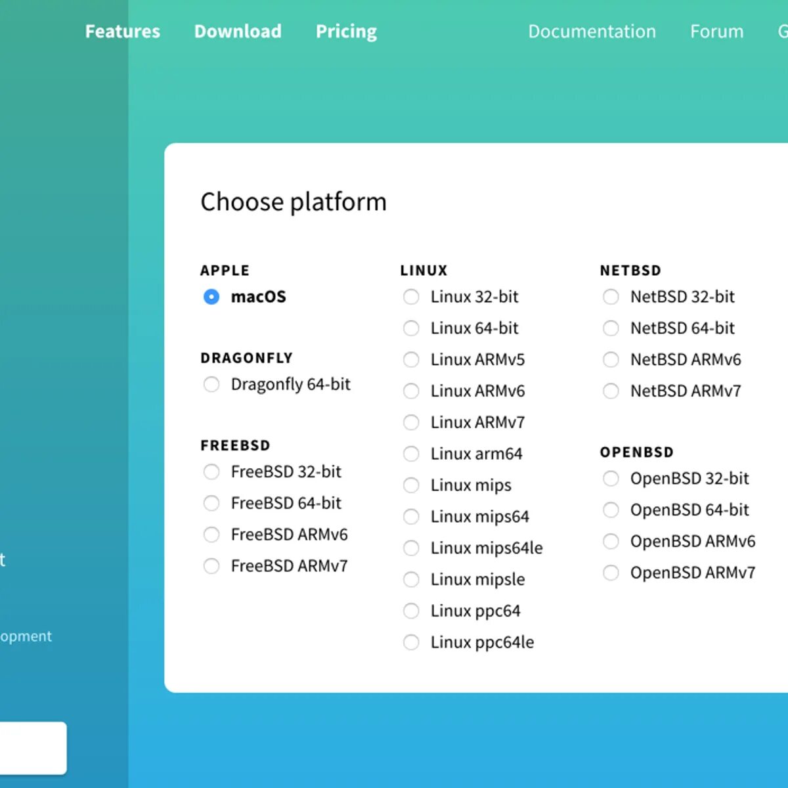This screenshot has width=788, height=788.
Task: Choose Dragonfly 64-bit platform
Action: (x=211, y=384)
